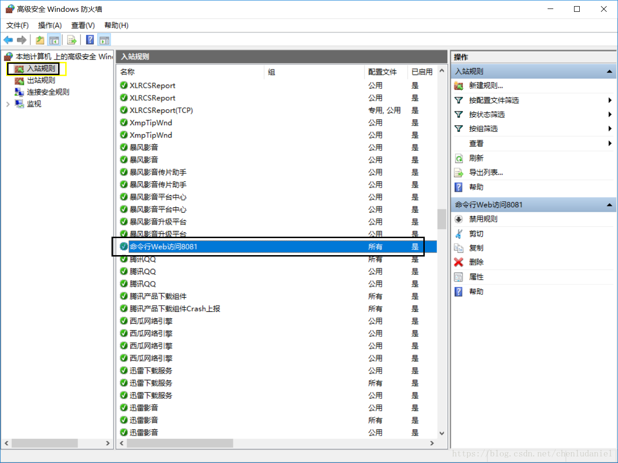Click the left tree pane horizontal scrollbar
The height and width of the screenshot is (463, 618).
[x=44, y=443]
